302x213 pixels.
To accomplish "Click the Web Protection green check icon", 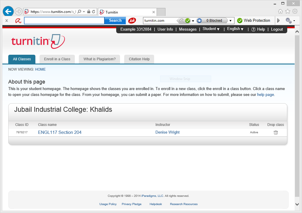I will [x=240, y=21].
